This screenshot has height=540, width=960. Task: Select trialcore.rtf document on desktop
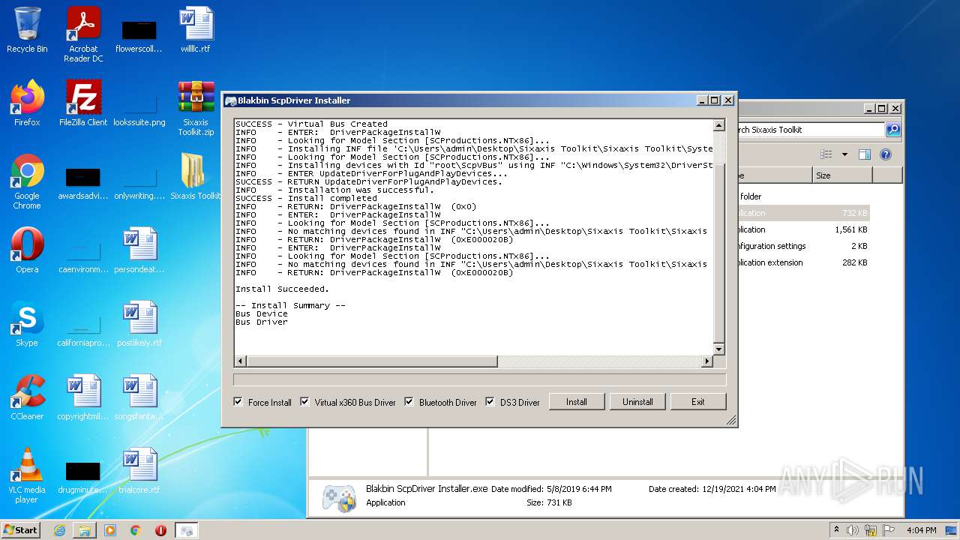point(139,471)
